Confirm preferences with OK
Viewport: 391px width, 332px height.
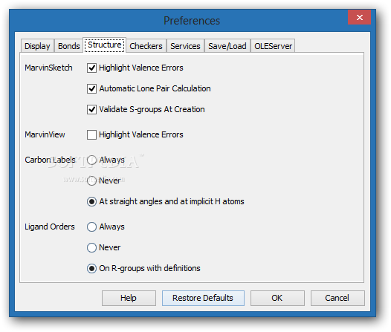click(x=277, y=298)
